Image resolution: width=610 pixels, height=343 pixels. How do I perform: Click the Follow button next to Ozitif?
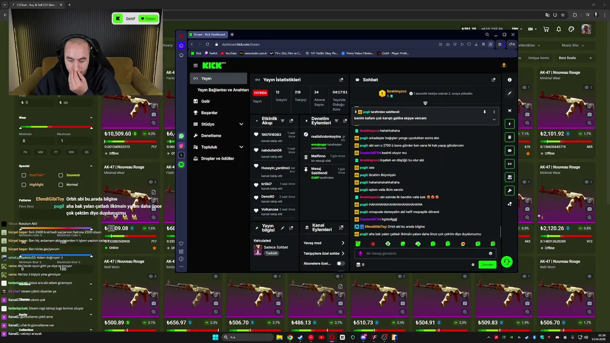coord(148,19)
